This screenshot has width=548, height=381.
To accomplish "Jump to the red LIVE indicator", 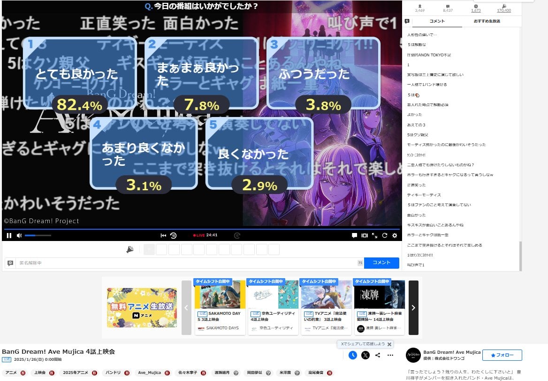I will tap(199, 235).
